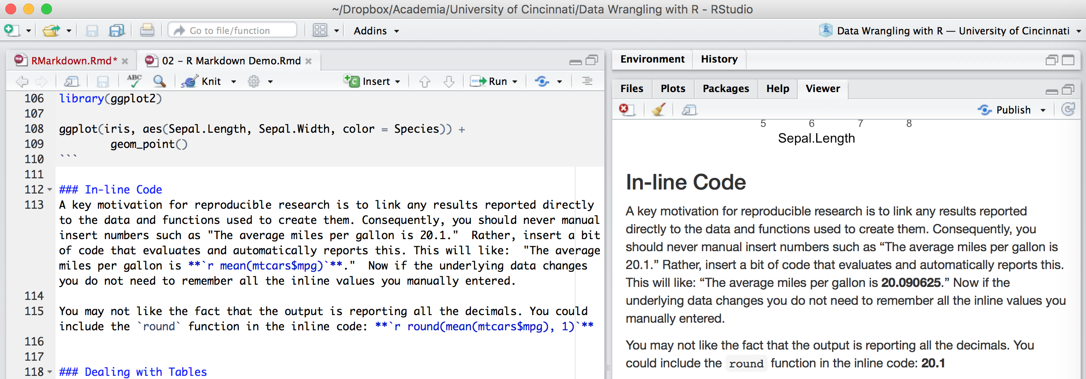
Task: Maximize the source editor pane
Action: click(592, 60)
